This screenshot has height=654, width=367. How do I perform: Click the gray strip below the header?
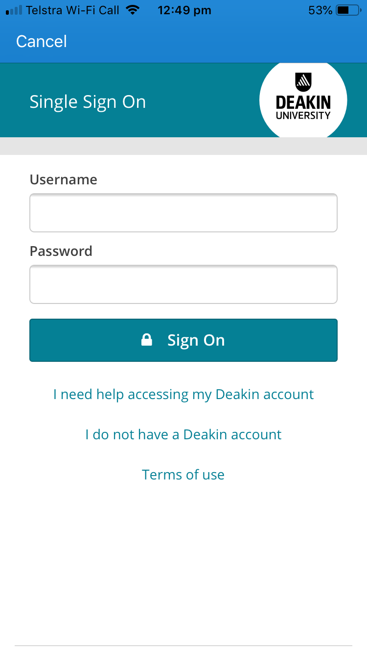point(183,146)
